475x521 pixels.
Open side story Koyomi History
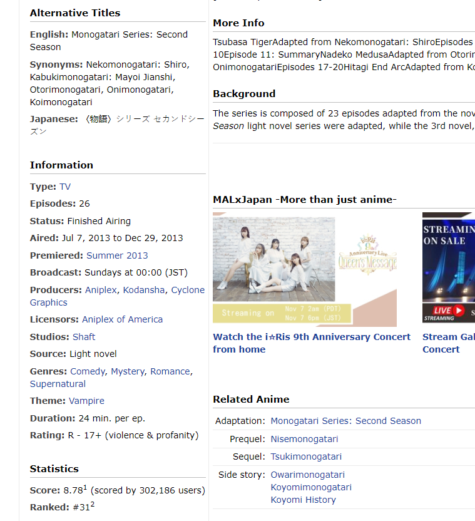click(x=303, y=500)
